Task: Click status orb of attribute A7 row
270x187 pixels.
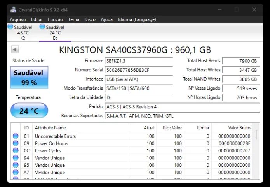Action: 16,172
